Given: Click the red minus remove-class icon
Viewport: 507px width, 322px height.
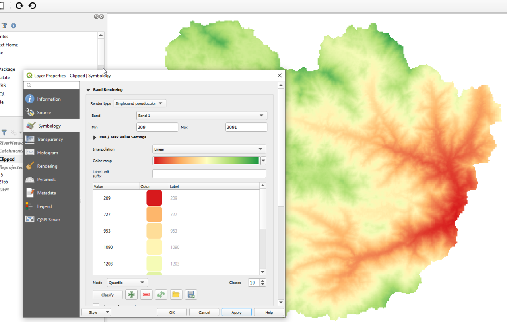Looking at the screenshot, I should (146, 295).
